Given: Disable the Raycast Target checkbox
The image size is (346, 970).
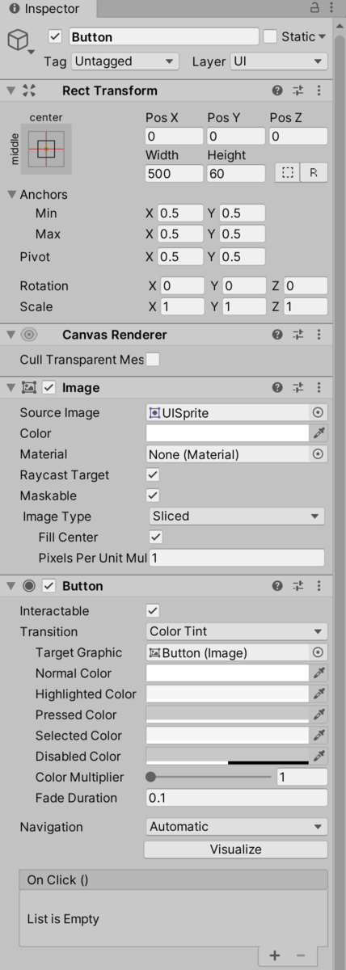Looking at the screenshot, I should click(153, 475).
